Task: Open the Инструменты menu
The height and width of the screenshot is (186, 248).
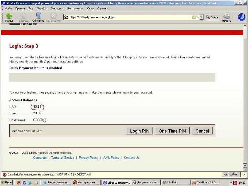Action: [x=75, y=8]
